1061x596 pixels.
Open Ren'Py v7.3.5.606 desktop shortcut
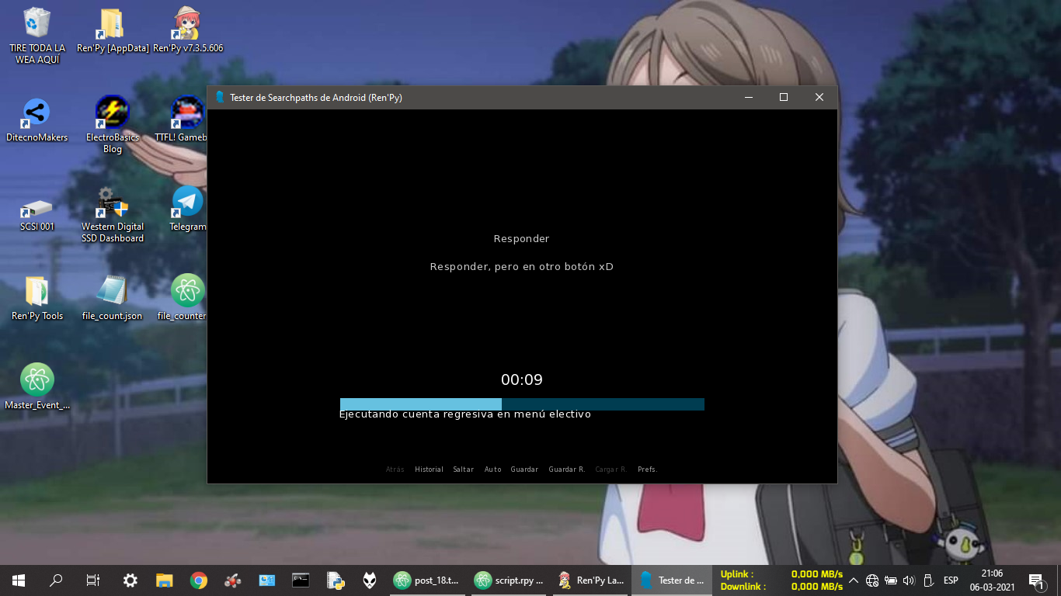187,29
